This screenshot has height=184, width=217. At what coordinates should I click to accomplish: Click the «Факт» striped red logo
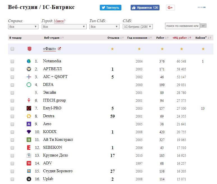pos(29,49)
